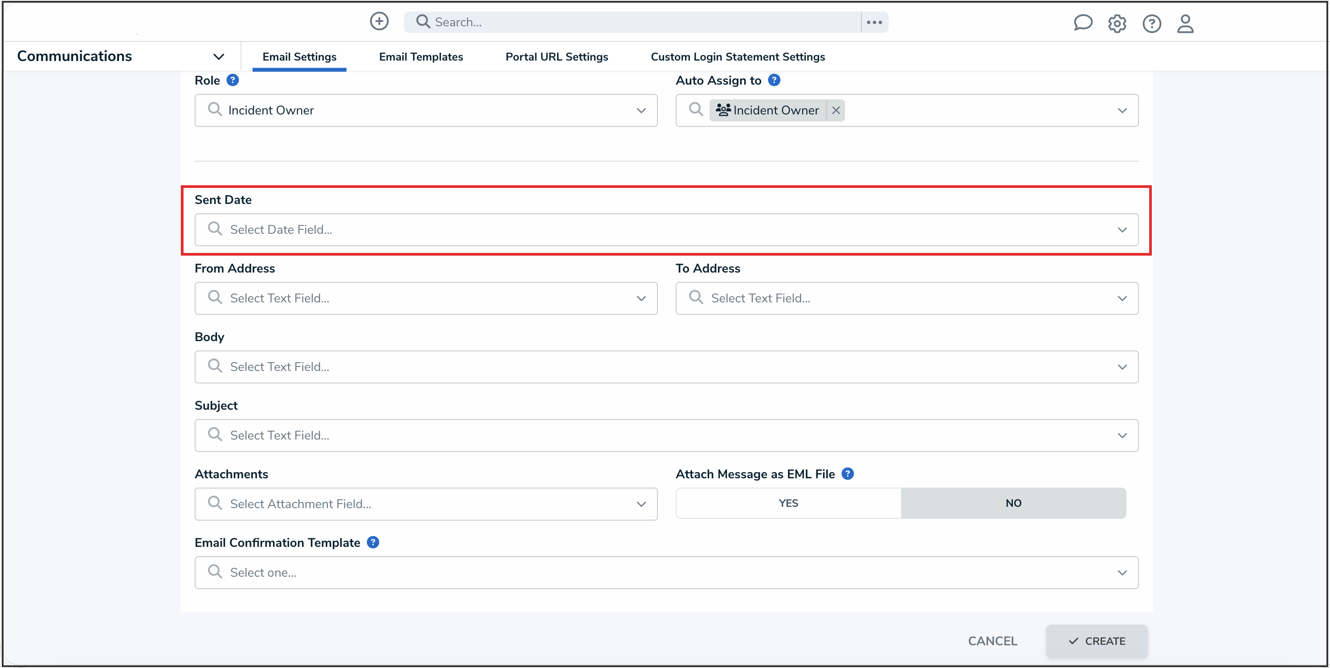Click the Email Confirmation Template help icon
Screen dimensions: 1330x668
click(x=373, y=542)
